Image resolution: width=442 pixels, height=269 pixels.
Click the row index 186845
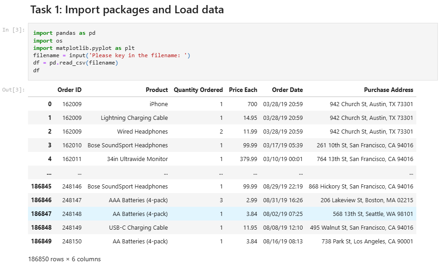click(41, 187)
